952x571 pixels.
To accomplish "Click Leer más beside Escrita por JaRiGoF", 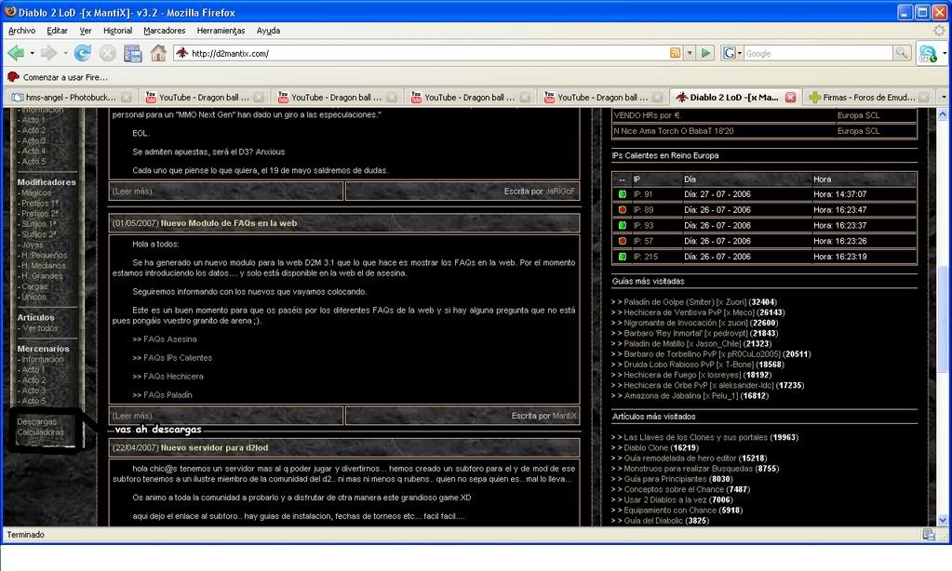I will pyautogui.click(x=132, y=192).
